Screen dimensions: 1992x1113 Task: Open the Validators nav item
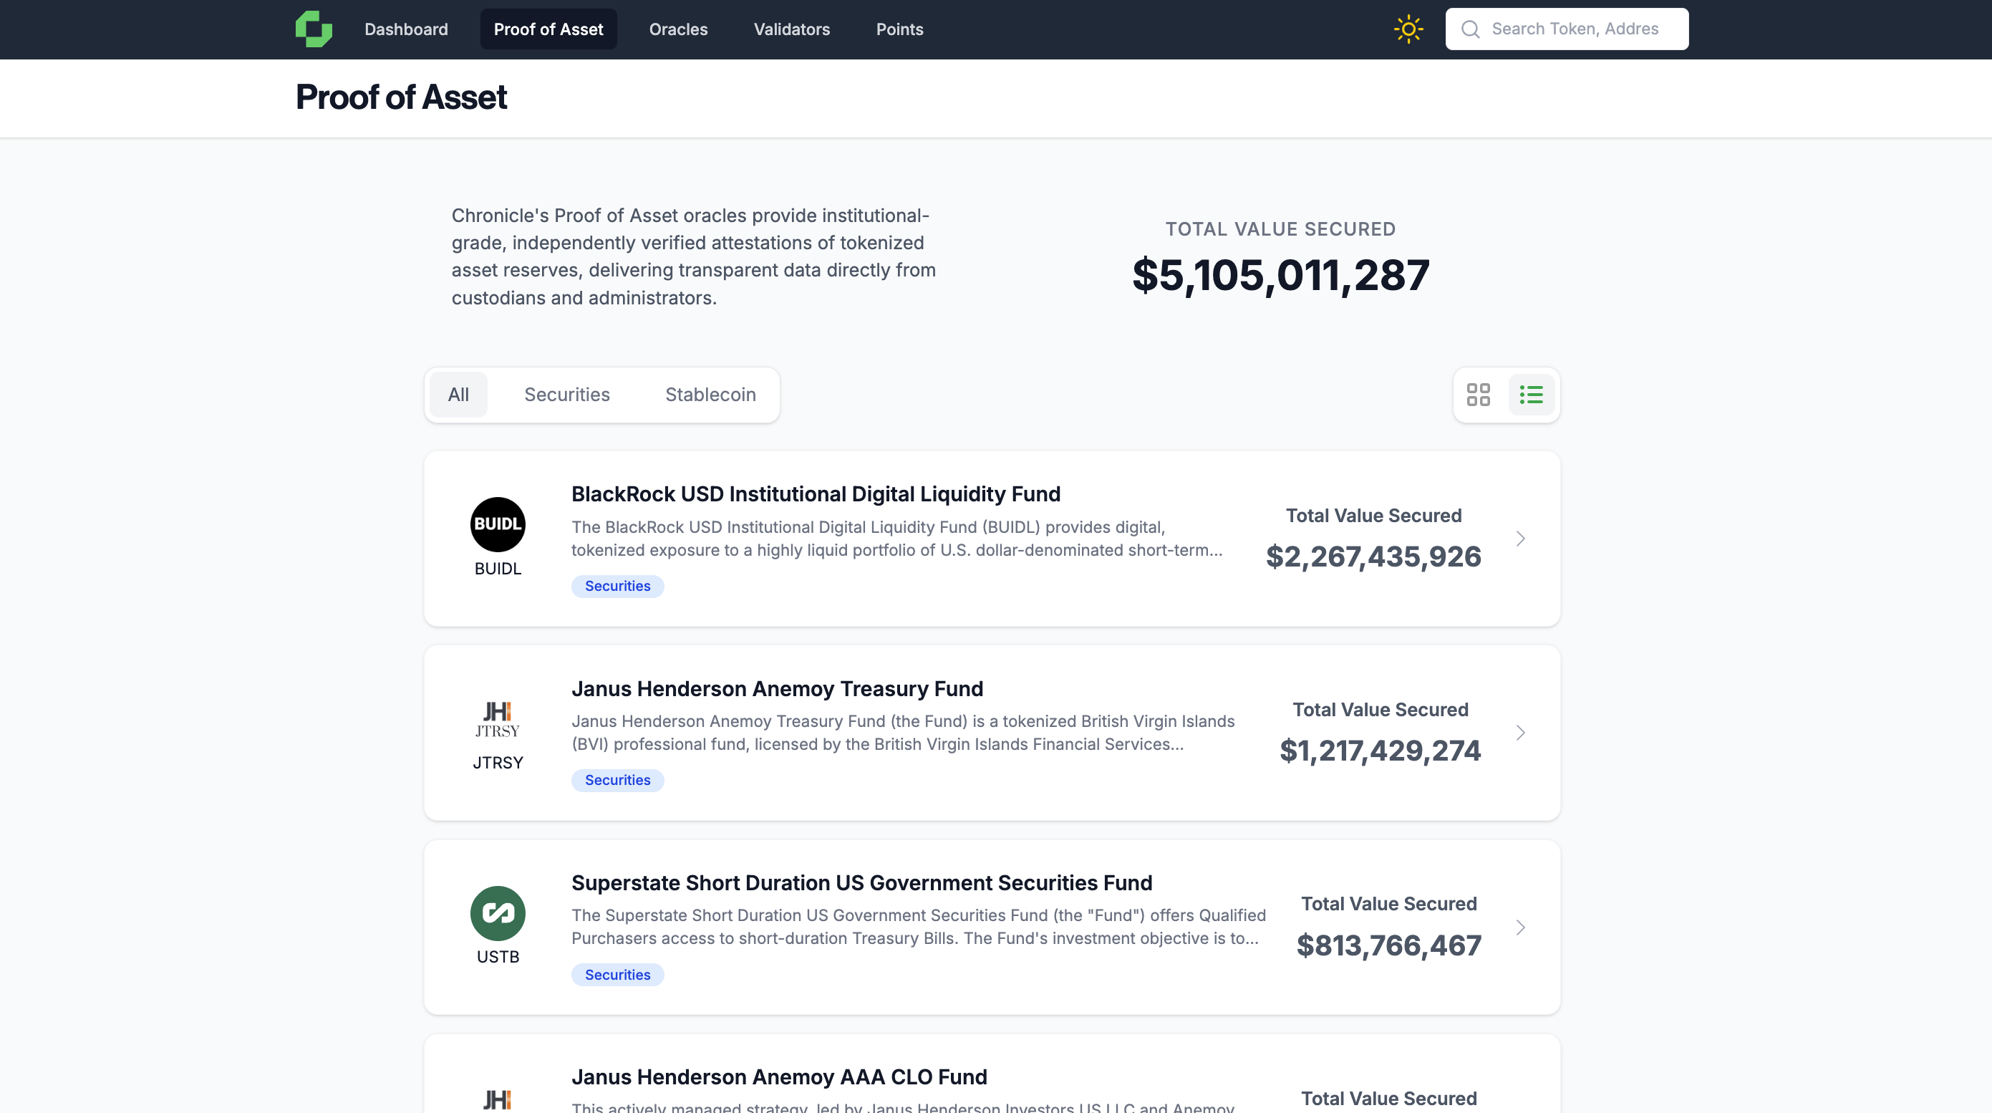(791, 29)
